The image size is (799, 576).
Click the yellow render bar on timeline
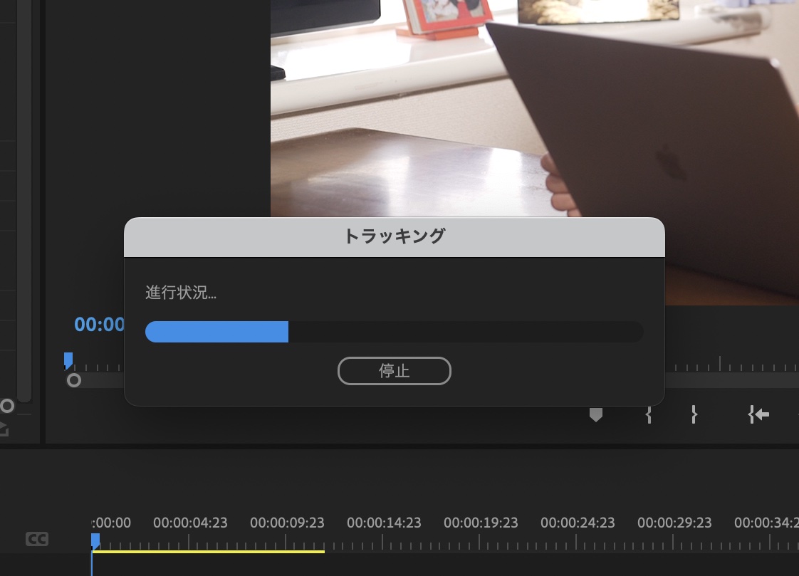click(x=209, y=552)
